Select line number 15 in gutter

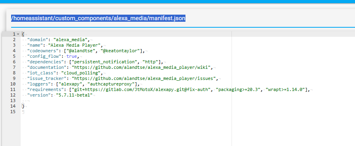(x=13, y=112)
